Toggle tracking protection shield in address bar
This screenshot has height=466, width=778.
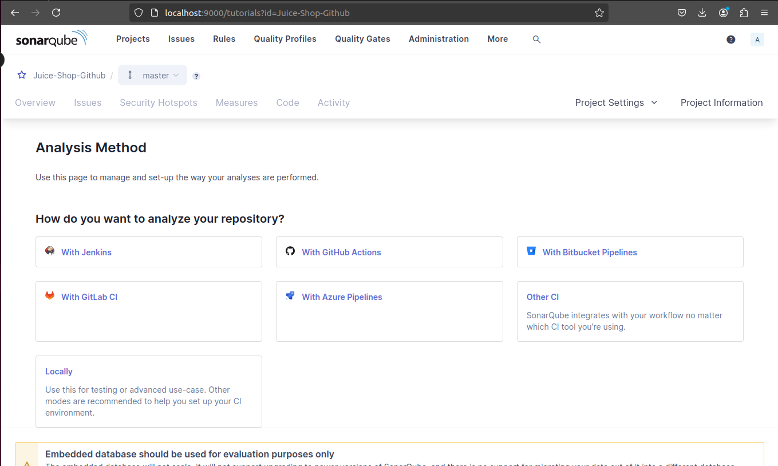tap(137, 12)
